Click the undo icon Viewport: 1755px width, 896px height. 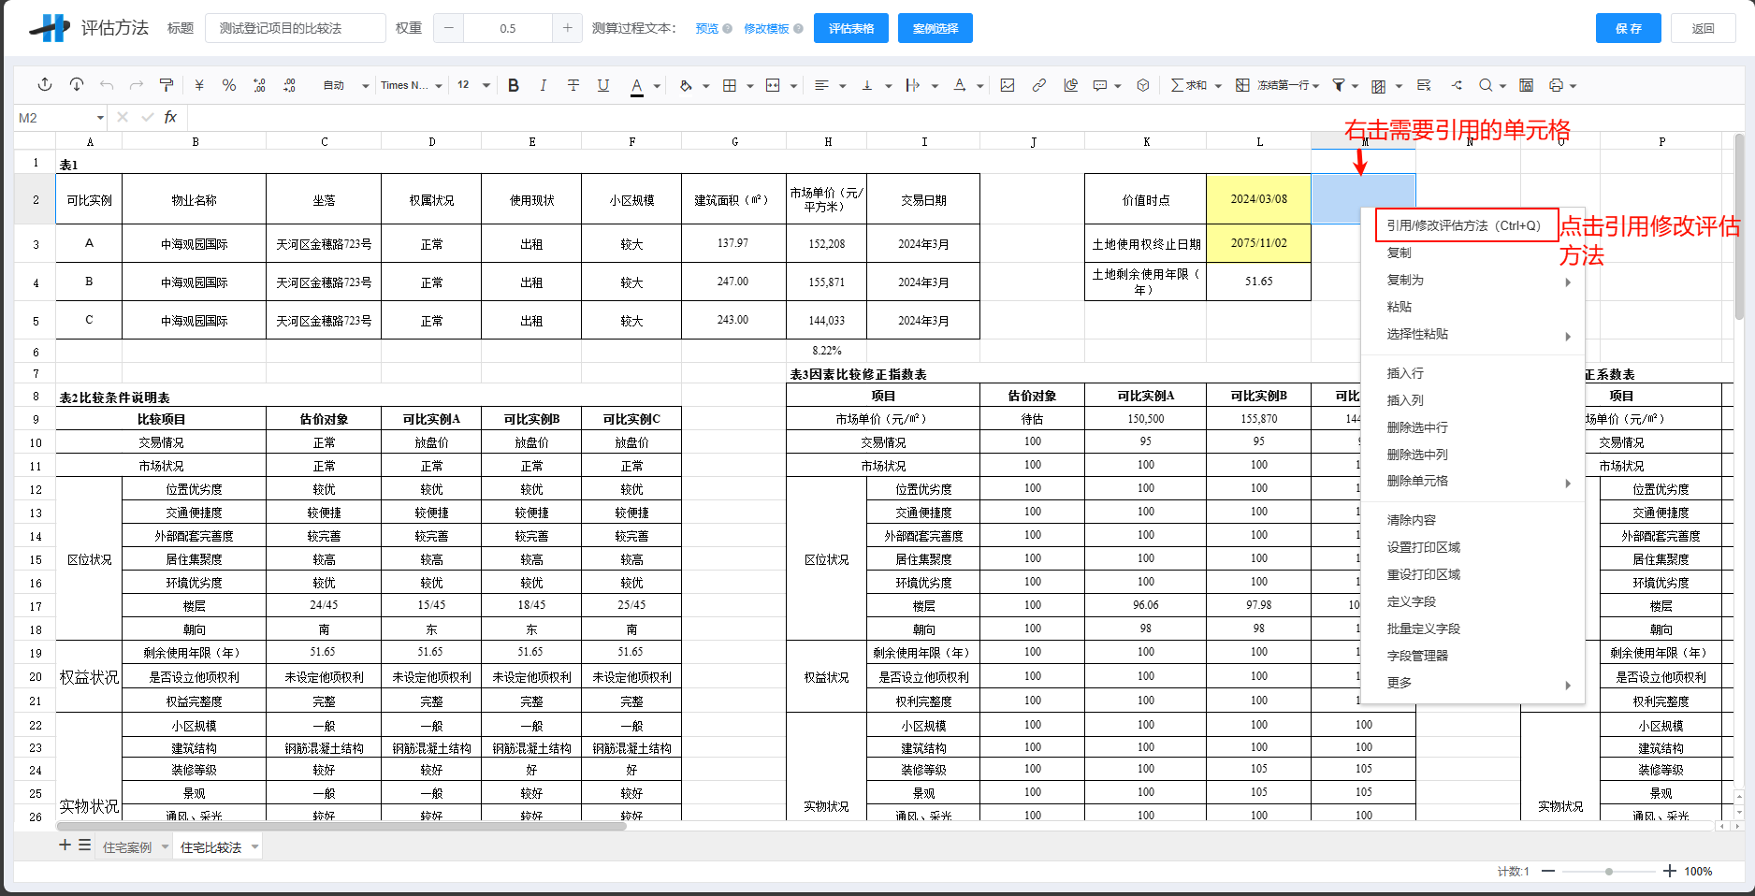[x=106, y=85]
